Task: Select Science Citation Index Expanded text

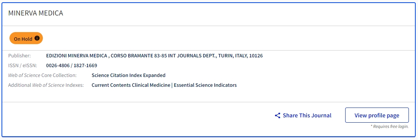Action: point(129,75)
